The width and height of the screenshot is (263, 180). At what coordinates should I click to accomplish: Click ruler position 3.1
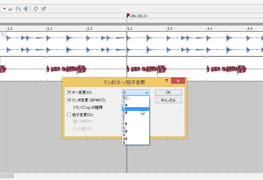coord(130,29)
